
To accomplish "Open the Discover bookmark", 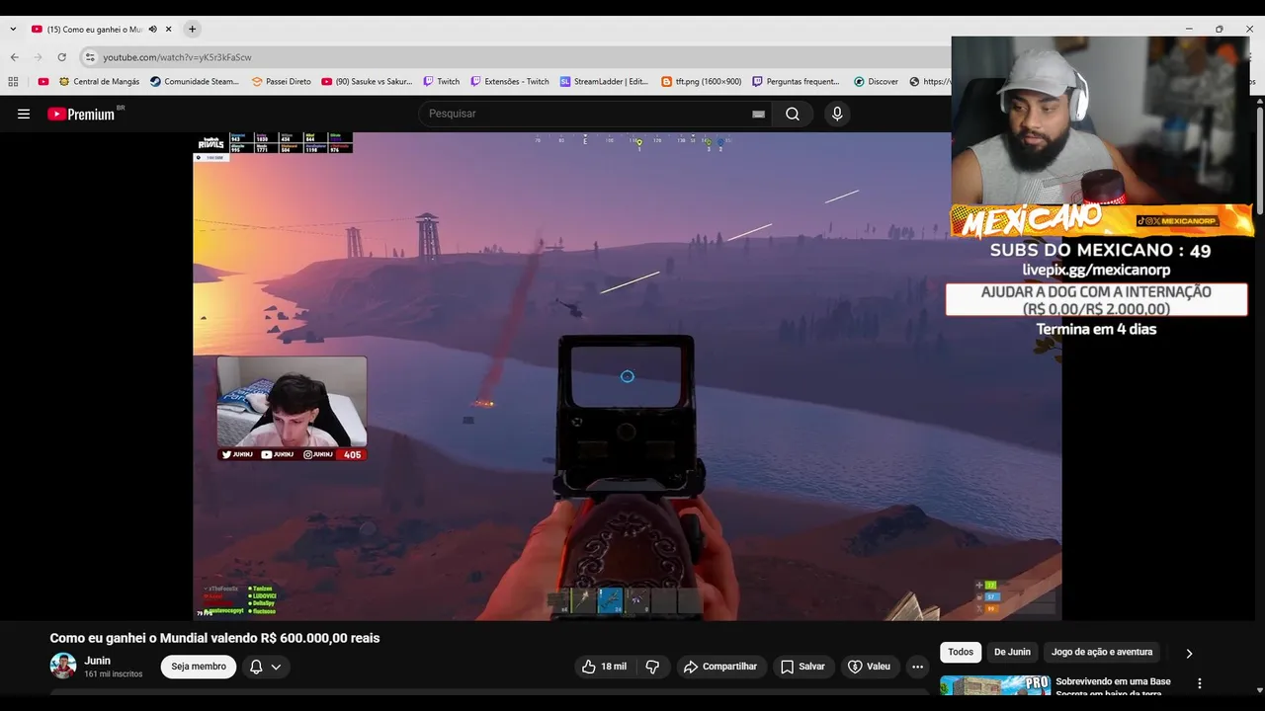I will (x=876, y=82).
